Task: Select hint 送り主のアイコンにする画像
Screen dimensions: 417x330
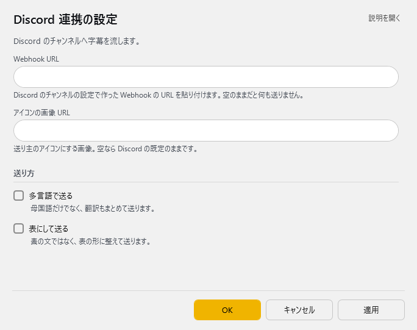Action: (x=53, y=149)
